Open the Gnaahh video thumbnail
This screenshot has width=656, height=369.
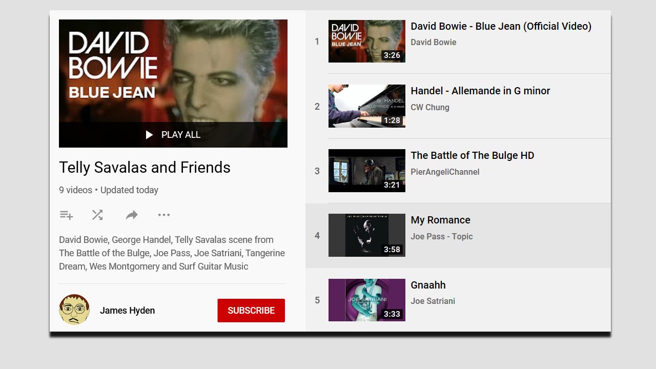pyautogui.click(x=367, y=300)
